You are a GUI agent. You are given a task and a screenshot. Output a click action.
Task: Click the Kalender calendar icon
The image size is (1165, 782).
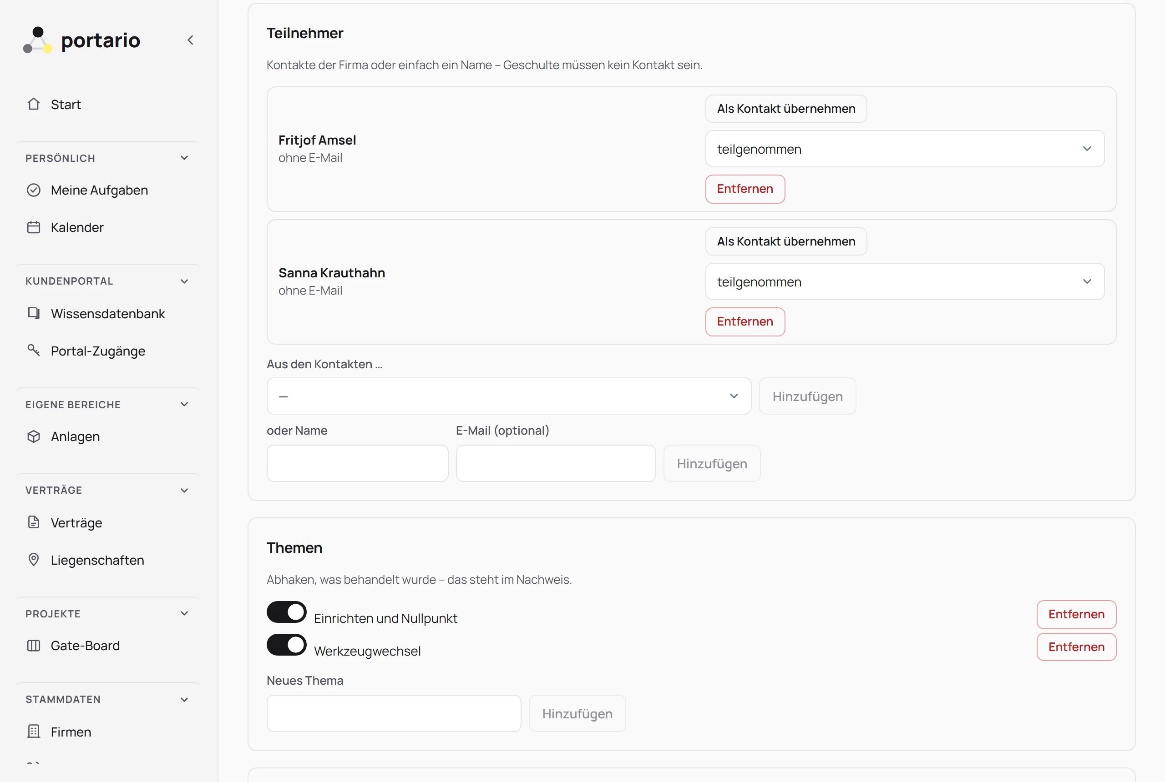pyautogui.click(x=33, y=227)
